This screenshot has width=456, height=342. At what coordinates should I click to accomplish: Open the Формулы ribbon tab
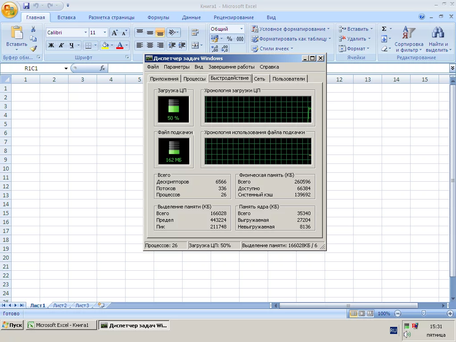click(158, 17)
